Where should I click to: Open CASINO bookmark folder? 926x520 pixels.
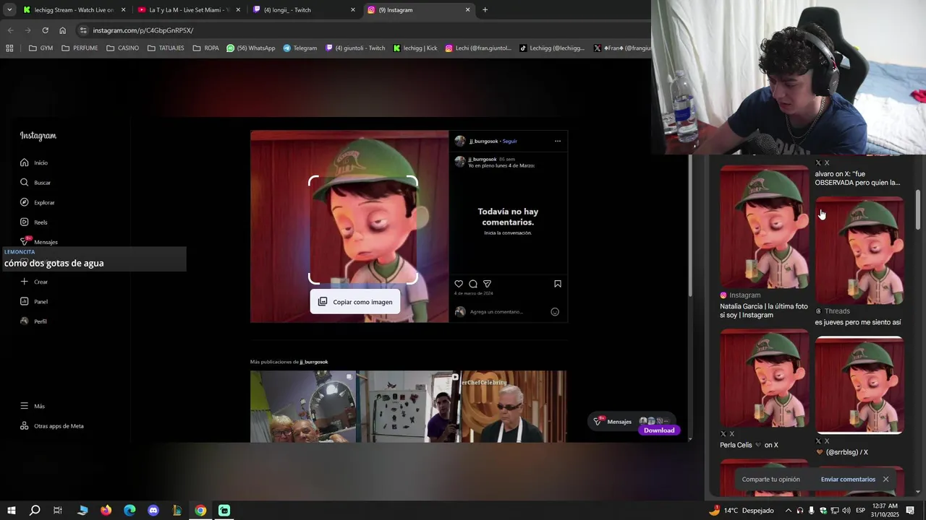122,48
